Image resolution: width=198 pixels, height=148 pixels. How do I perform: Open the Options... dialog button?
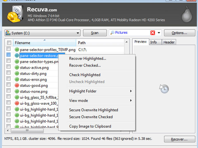[179, 33]
